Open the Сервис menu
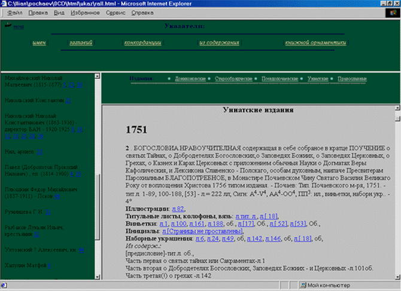Screen dimensions: 401x291 click(x=116, y=12)
